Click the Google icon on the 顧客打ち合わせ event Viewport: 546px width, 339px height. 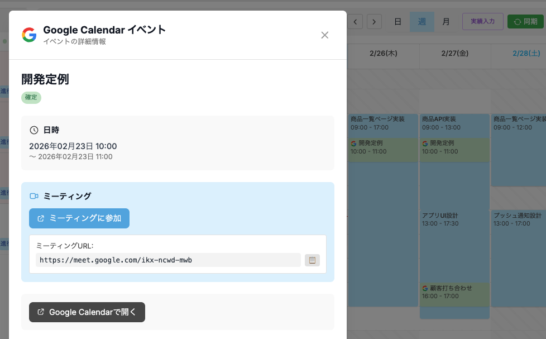point(425,289)
